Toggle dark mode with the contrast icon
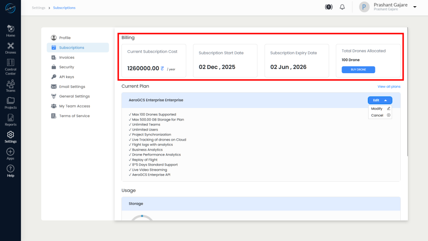This screenshot has height=241, width=428. coord(329,7)
